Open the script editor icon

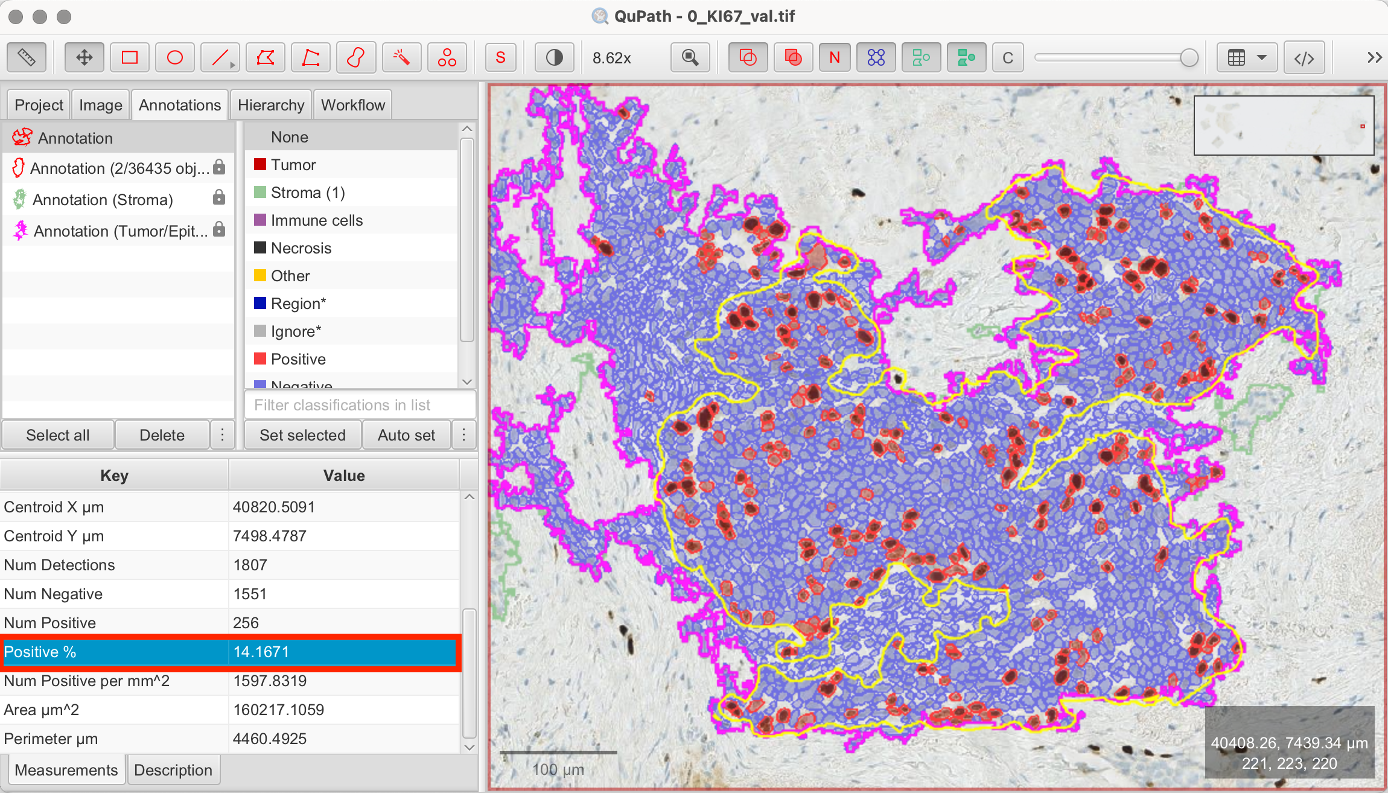pos(1304,58)
